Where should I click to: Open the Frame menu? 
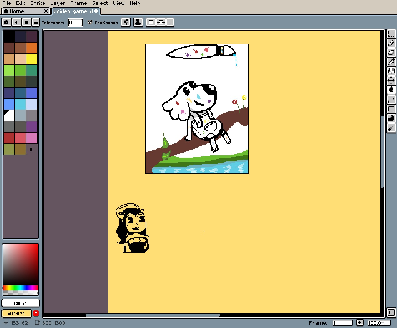pyautogui.click(x=78, y=3)
